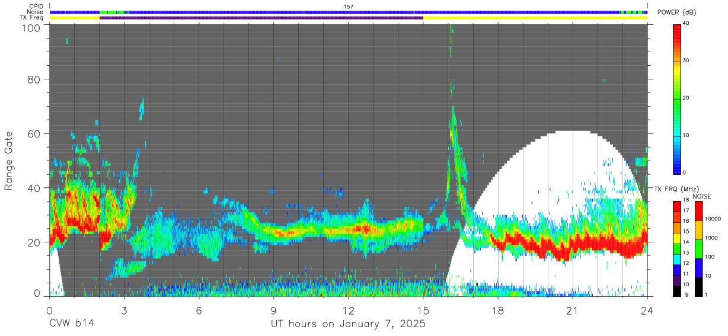Click the UT hours on January 7, 2025 title
The width and height of the screenshot is (728, 336).
coord(348,324)
